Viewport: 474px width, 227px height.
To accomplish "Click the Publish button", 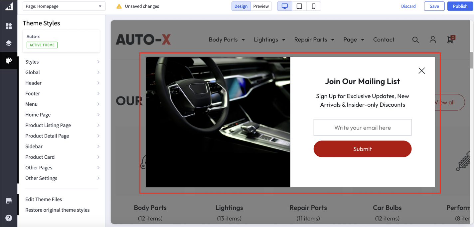I will (460, 6).
